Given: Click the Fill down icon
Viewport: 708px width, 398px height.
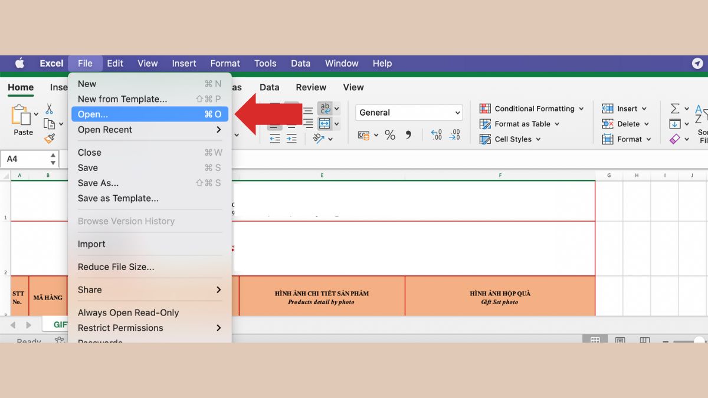Looking at the screenshot, I should tap(676, 124).
